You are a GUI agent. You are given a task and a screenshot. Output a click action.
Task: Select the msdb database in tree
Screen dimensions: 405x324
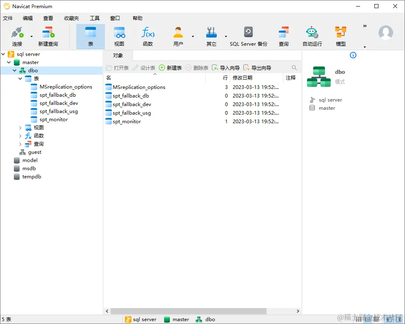tap(29, 169)
